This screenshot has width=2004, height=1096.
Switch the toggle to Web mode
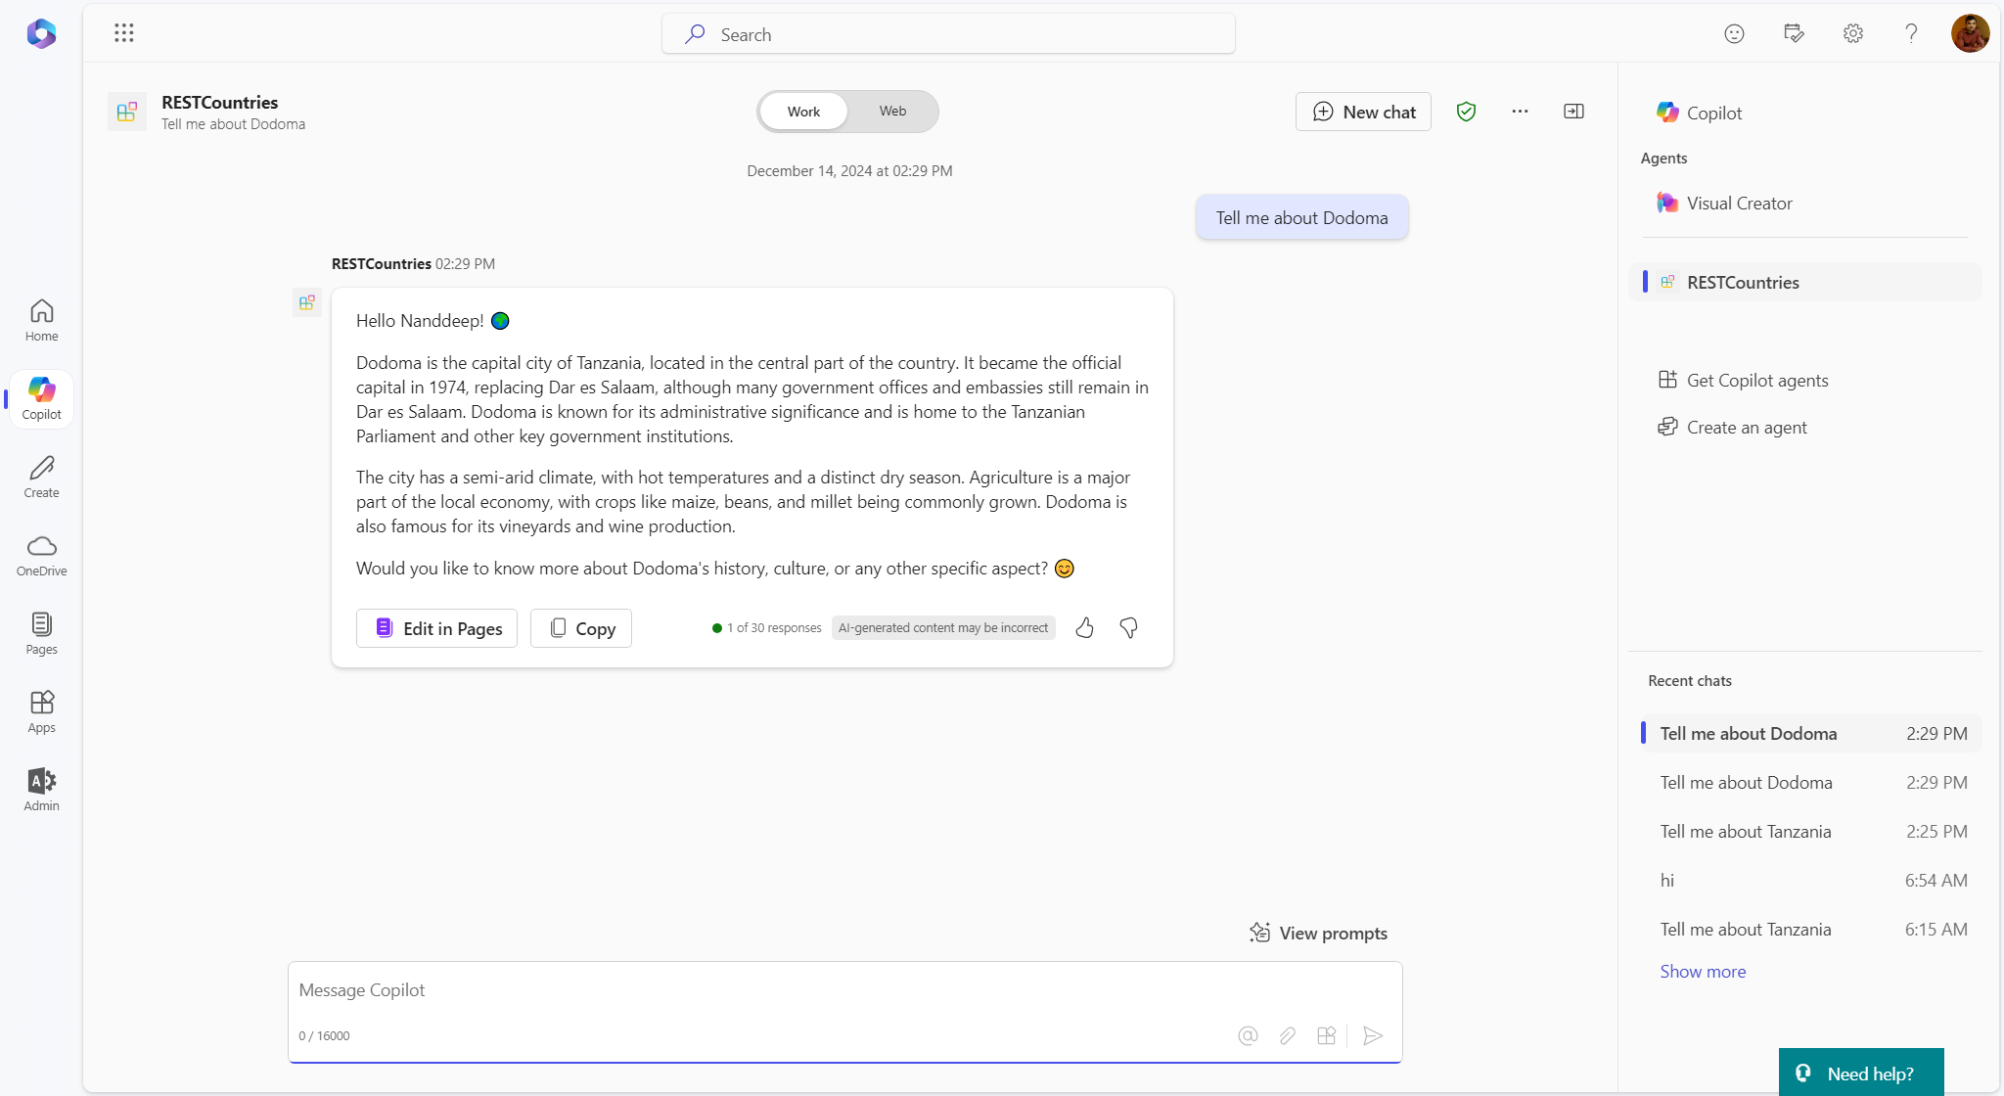[x=891, y=112]
